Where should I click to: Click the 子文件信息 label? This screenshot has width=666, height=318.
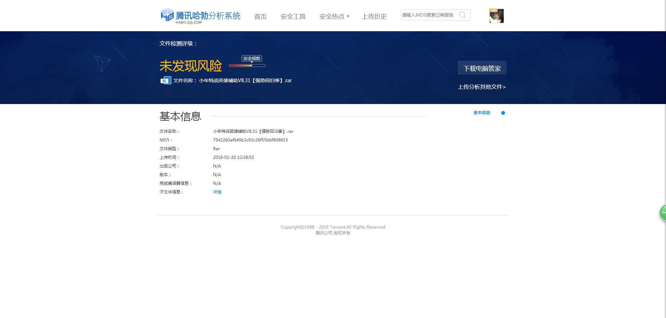(x=171, y=192)
